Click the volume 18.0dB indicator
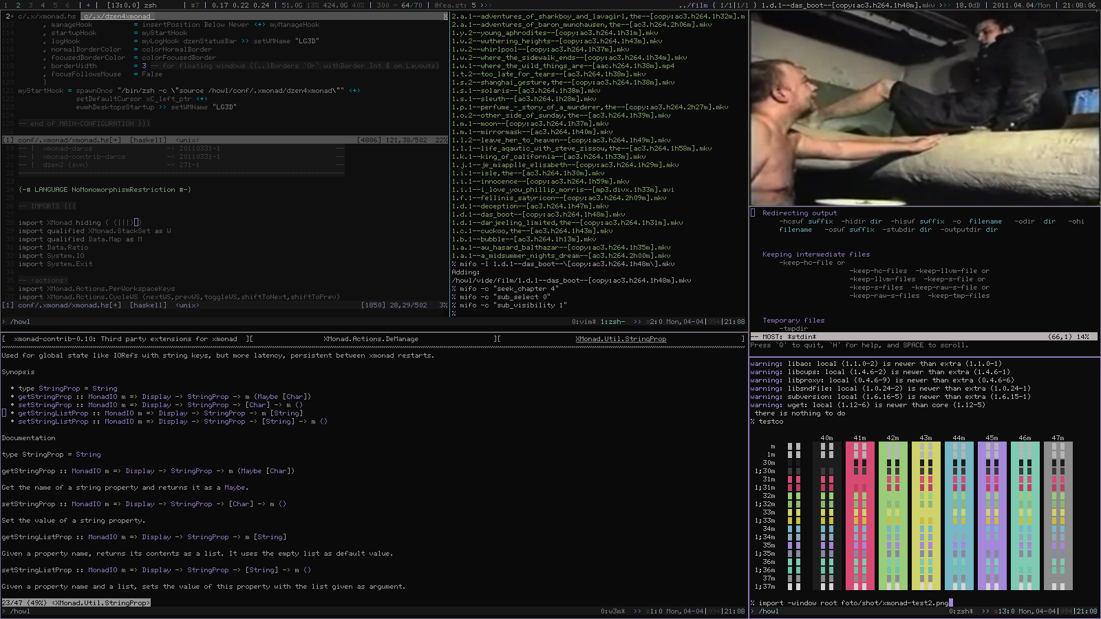Viewport: 1101px width, 619px height. pyautogui.click(x=968, y=5)
